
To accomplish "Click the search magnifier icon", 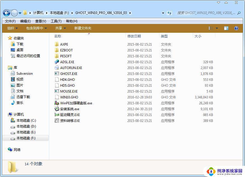I will pos(239,13).
